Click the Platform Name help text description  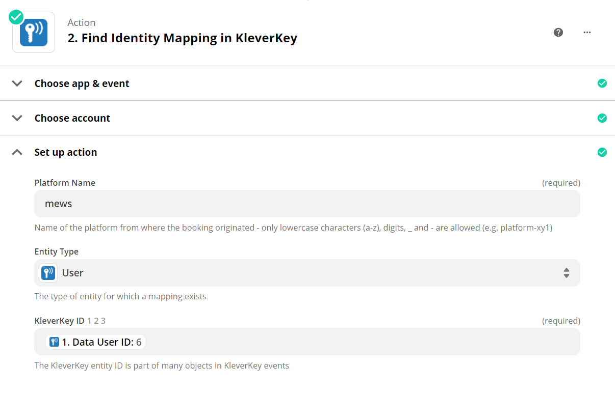coord(294,228)
